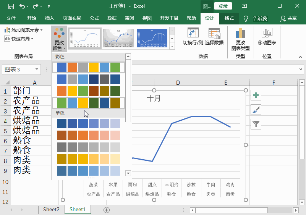The height and width of the screenshot is (215, 306).
Task: Switch to the 数据 tab
Action: (x=112, y=18)
